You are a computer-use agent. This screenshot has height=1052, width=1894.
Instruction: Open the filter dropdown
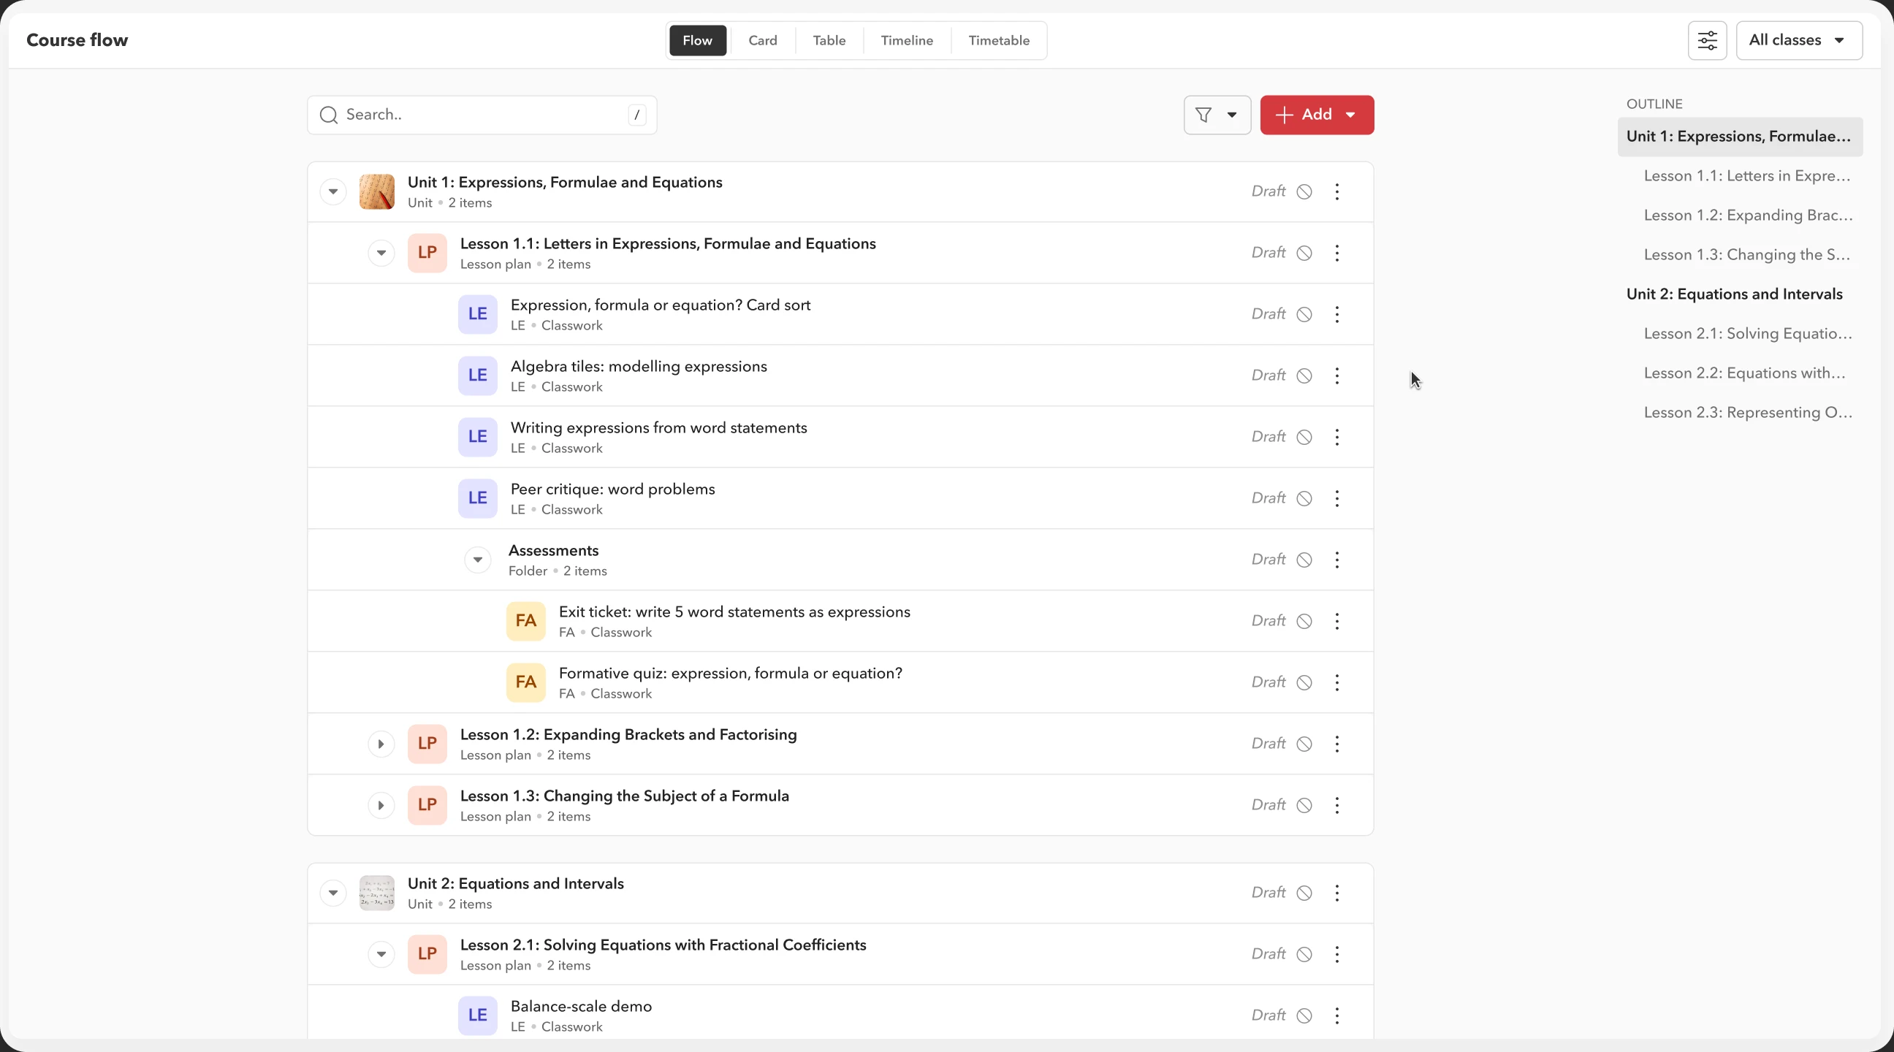[1217, 115]
